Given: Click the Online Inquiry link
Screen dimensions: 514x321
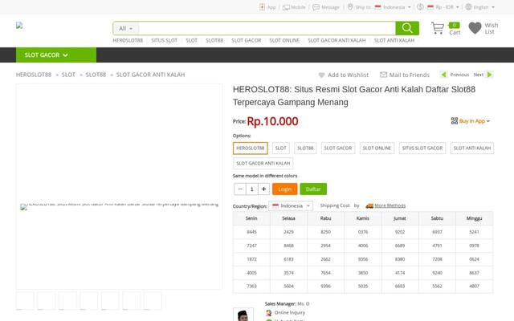Looking at the screenshot, I should pyautogui.click(x=290, y=312).
